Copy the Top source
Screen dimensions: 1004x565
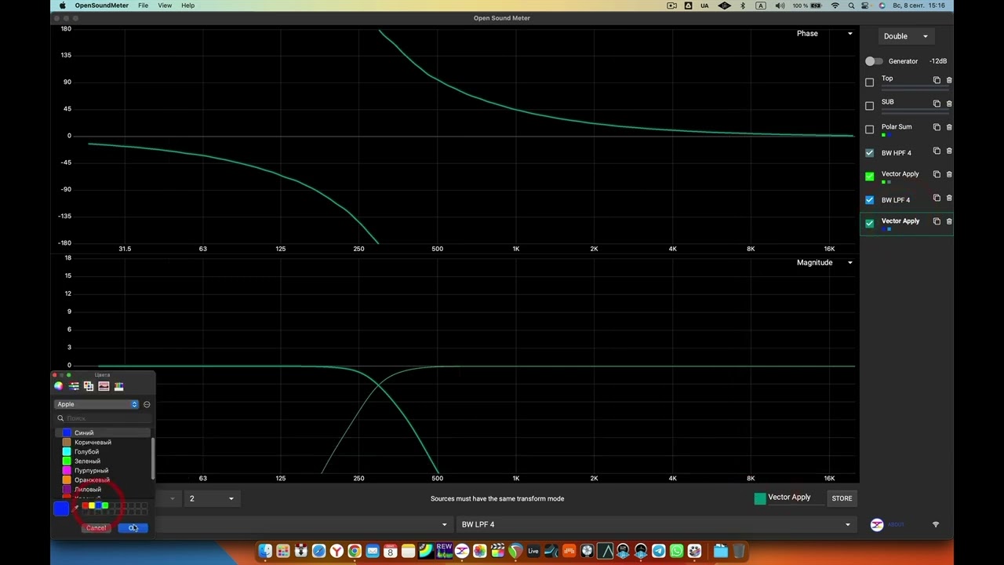tap(937, 80)
